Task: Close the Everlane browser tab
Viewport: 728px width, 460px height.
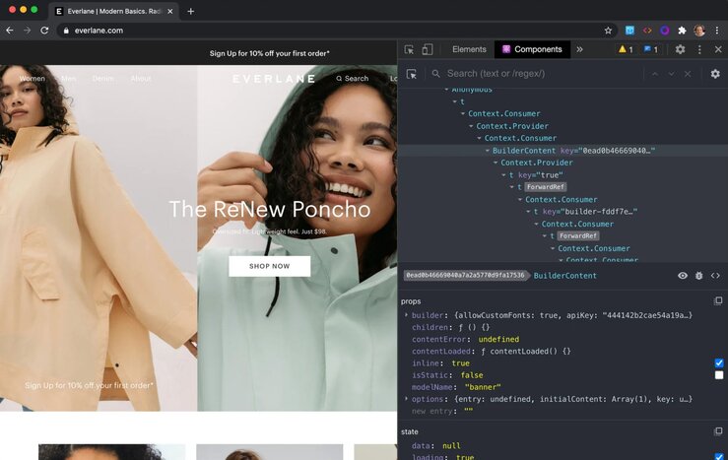Action: pyautogui.click(x=169, y=11)
